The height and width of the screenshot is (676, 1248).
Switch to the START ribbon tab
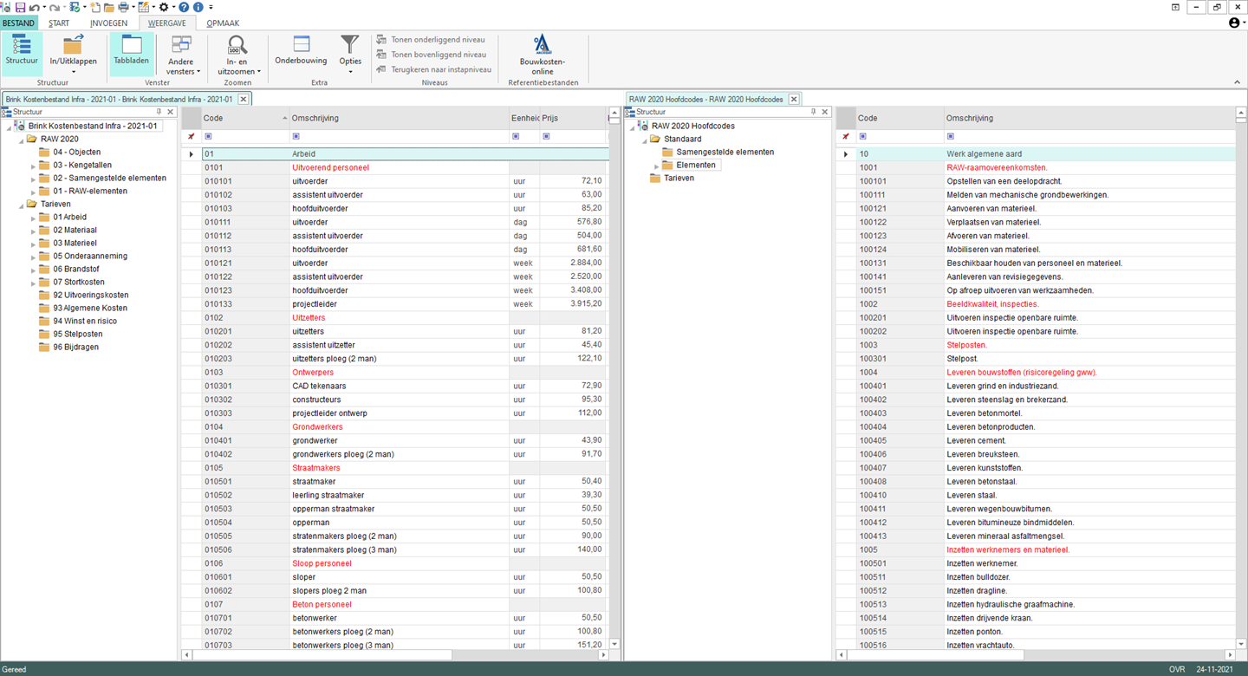(x=59, y=23)
